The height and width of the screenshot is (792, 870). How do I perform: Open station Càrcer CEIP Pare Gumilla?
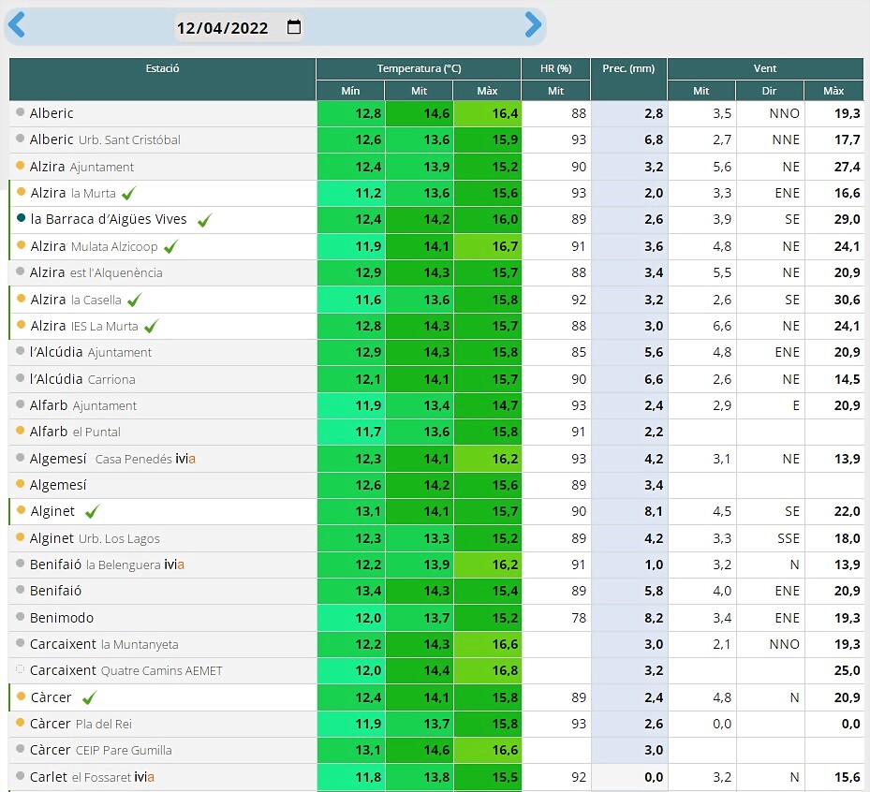(x=101, y=751)
